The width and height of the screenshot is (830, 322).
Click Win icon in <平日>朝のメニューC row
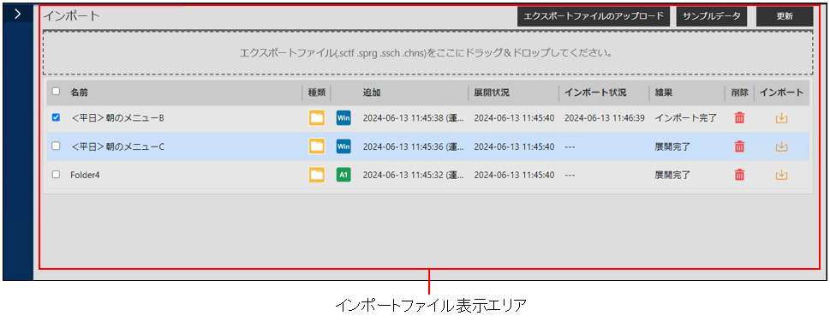pyautogui.click(x=343, y=146)
